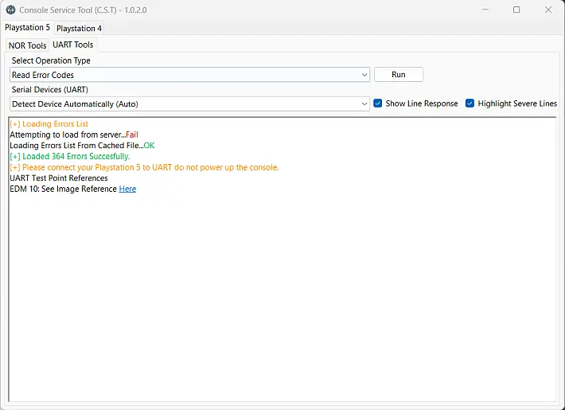Open the NOR Tools tab
565x410 pixels.
27,45
